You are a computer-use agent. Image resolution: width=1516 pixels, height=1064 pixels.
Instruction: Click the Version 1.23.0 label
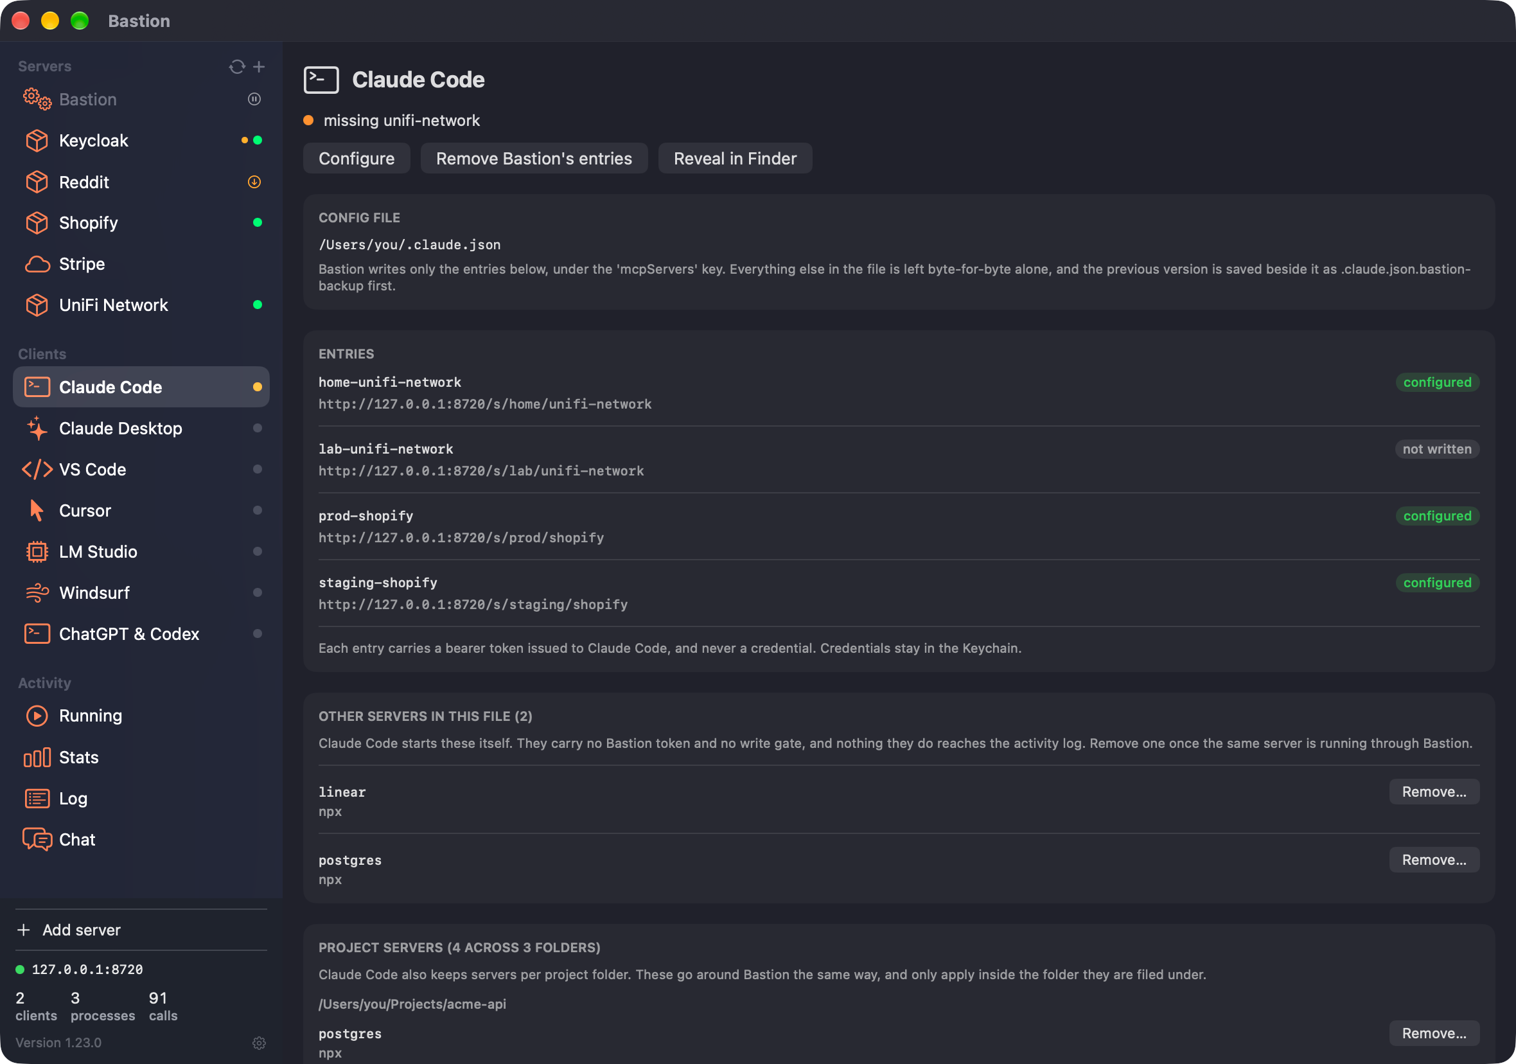(x=58, y=1043)
